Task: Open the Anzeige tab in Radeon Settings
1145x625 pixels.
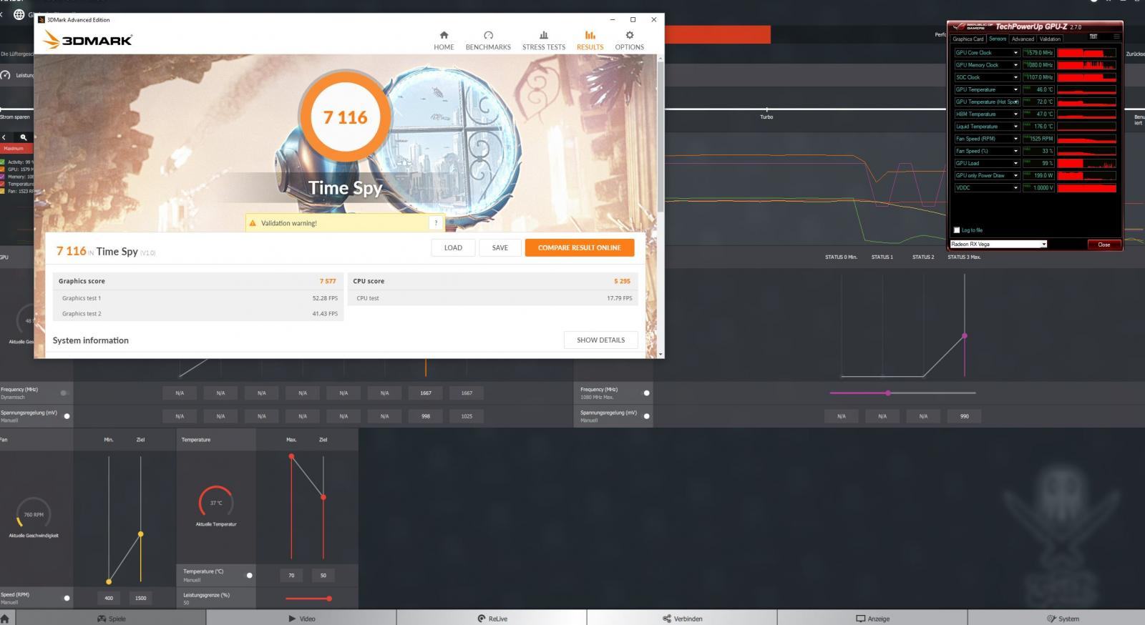Action: click(872, 619)
